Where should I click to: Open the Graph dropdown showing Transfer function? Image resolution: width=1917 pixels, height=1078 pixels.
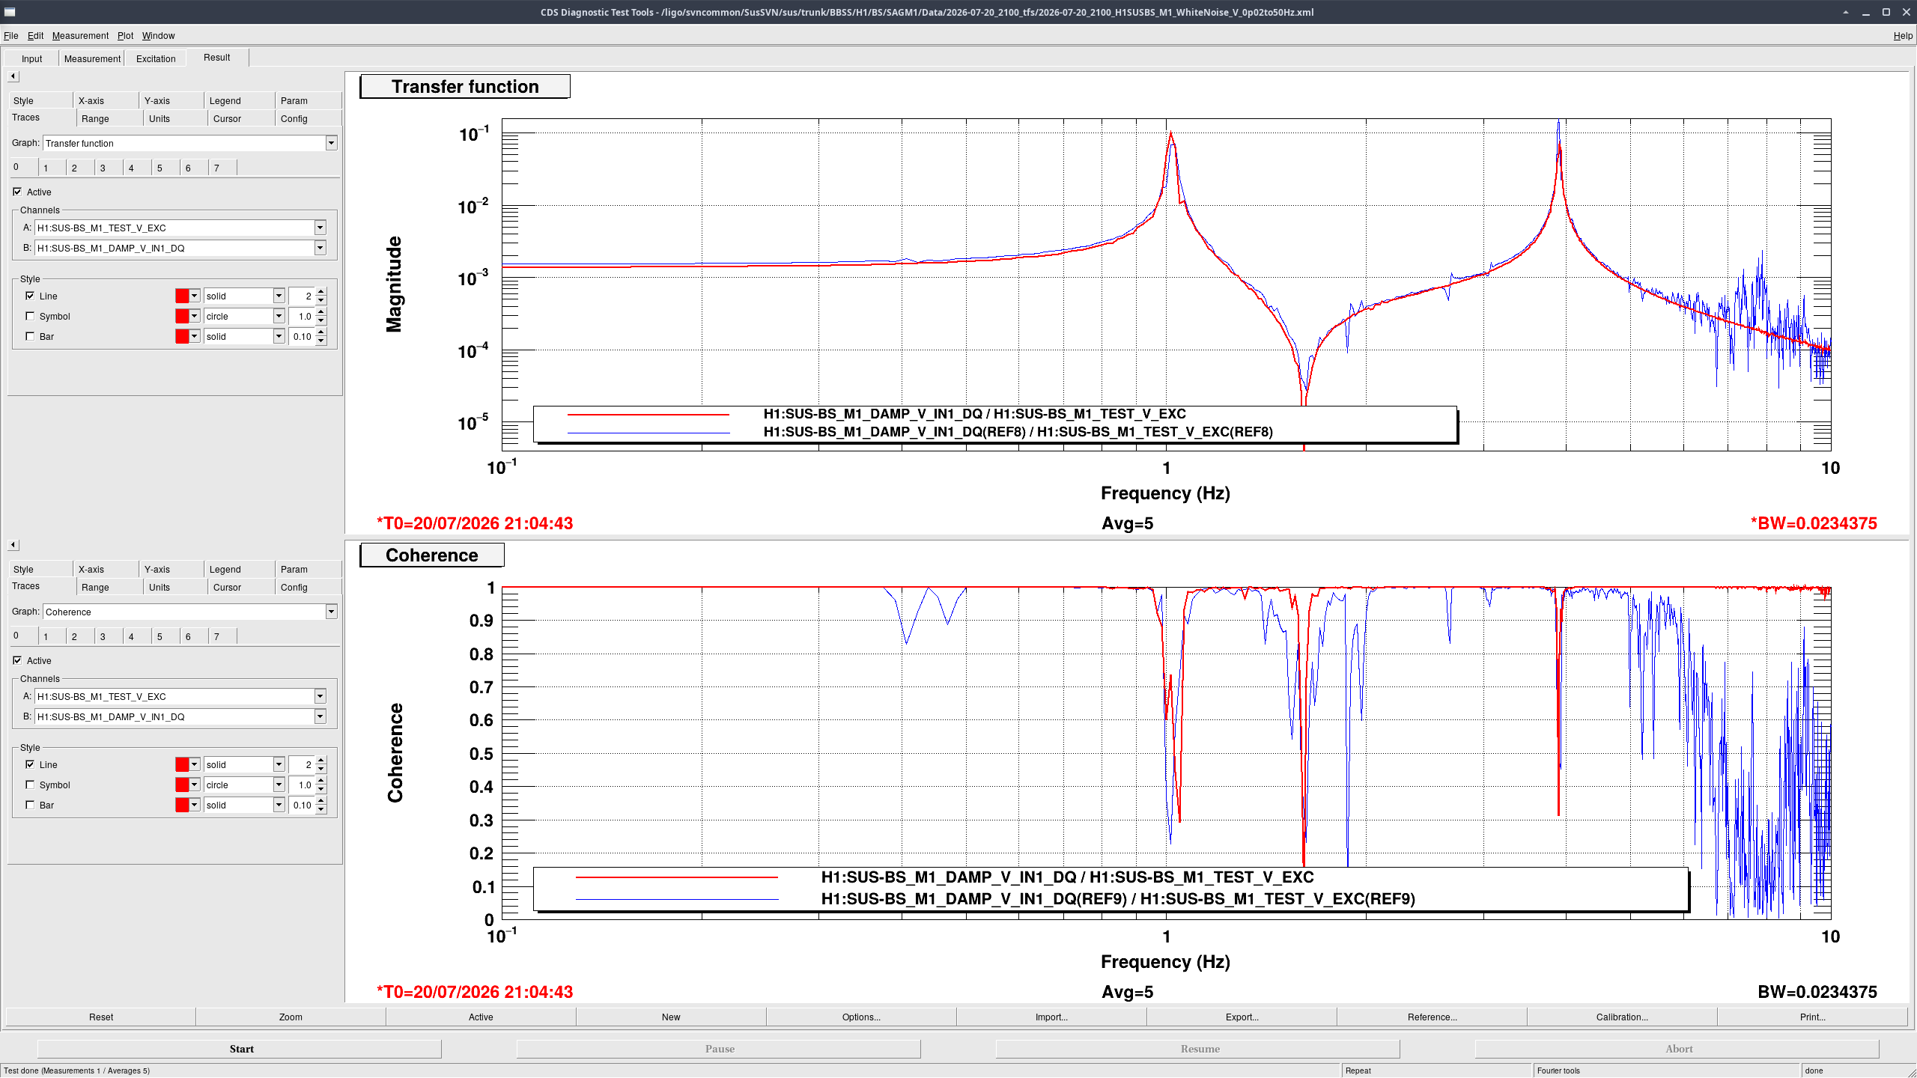[331, 143]
